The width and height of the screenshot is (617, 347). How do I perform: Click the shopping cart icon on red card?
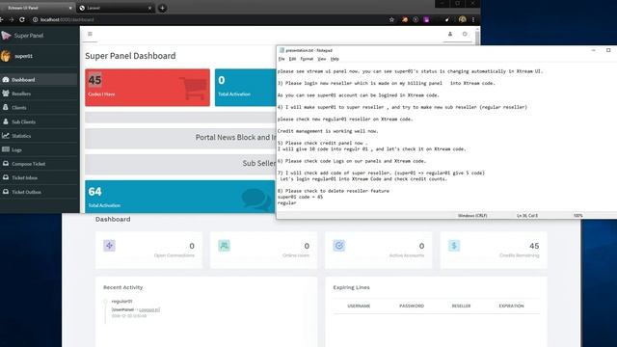pyautogui.click(x=194, y=88)
